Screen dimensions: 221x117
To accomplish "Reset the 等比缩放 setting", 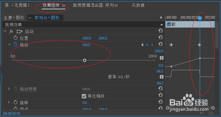I will 160,95.
